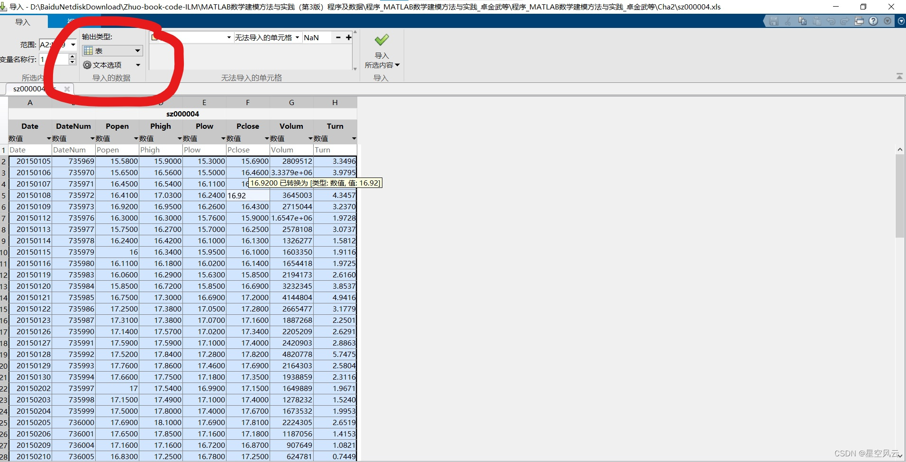
Task: Remove the unimportable cells rule with minus
Action: coord(338,37)
